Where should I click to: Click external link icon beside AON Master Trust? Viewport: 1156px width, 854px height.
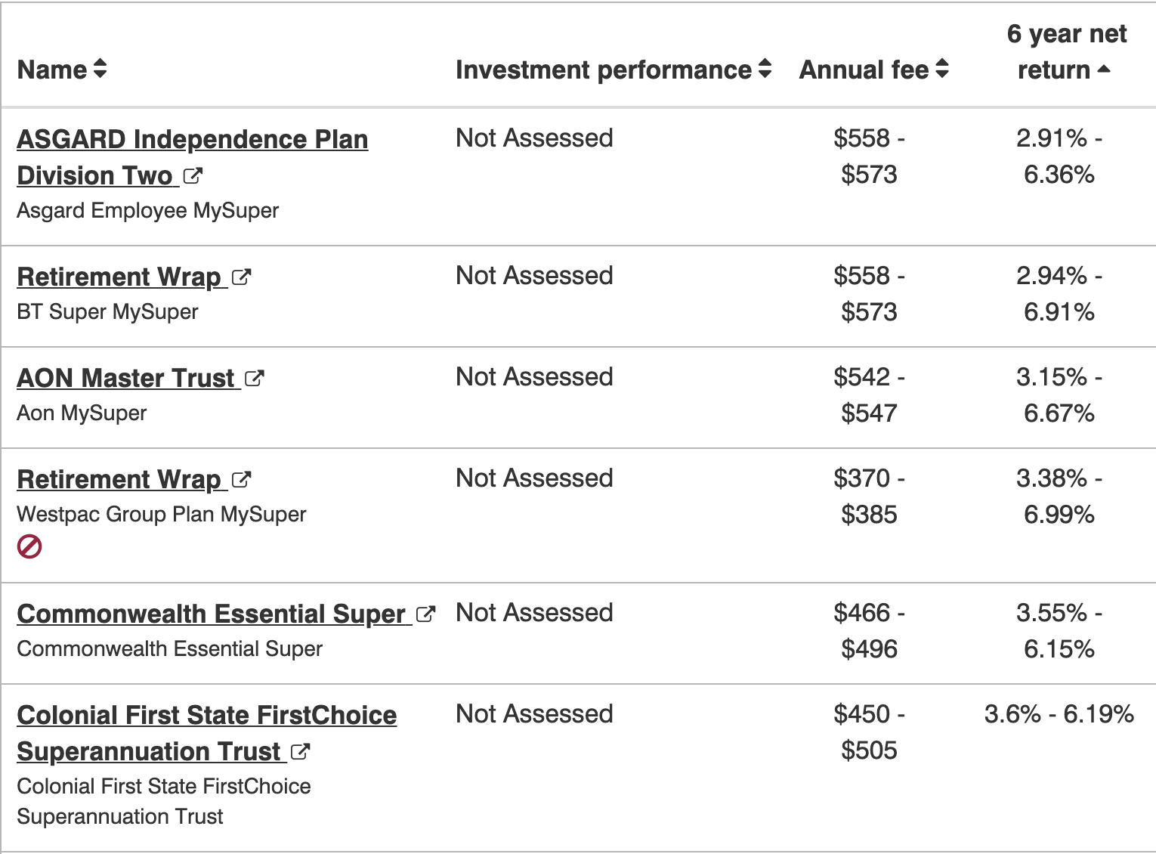(255, 379)
